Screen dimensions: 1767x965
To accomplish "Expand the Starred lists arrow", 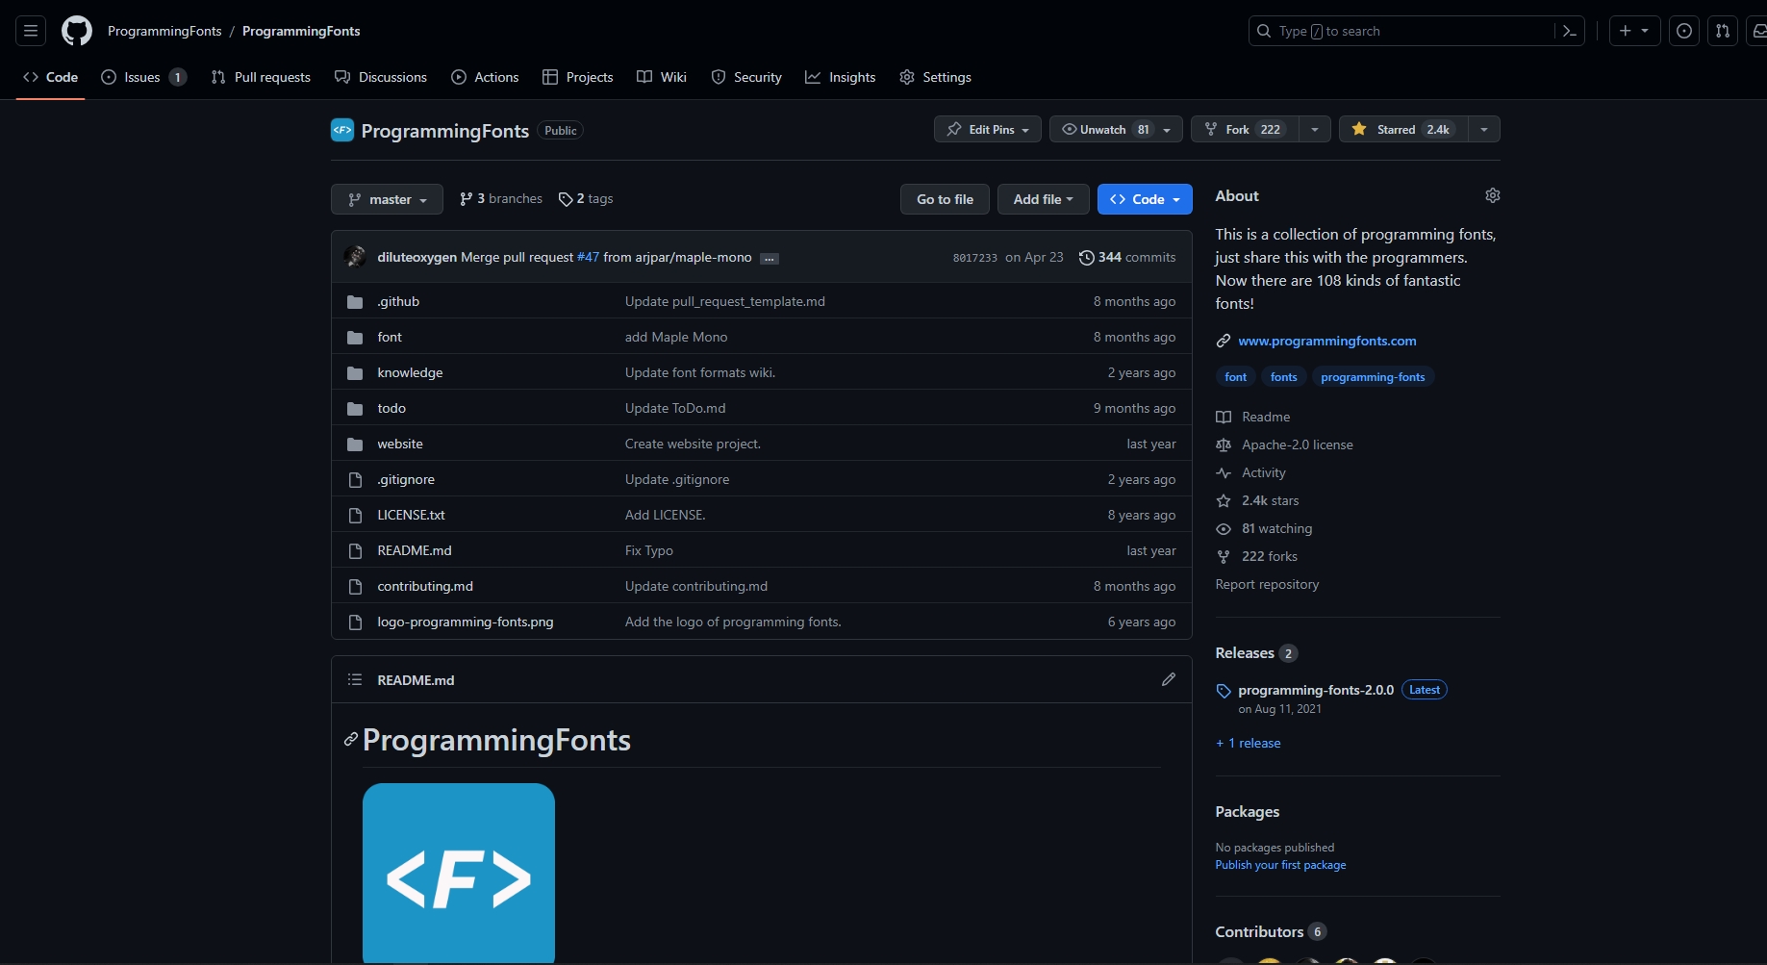I will pyautogui.click(x=1484, y=129).
